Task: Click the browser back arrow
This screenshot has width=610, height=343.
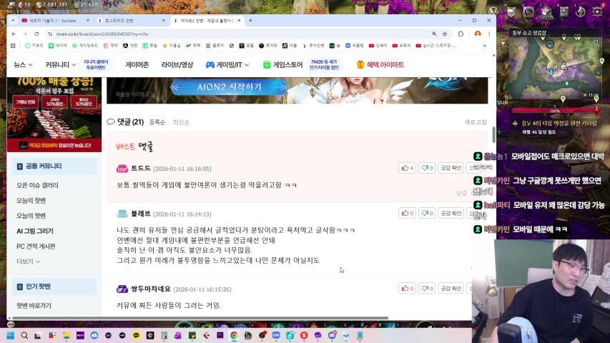Action: pos(14,34)
